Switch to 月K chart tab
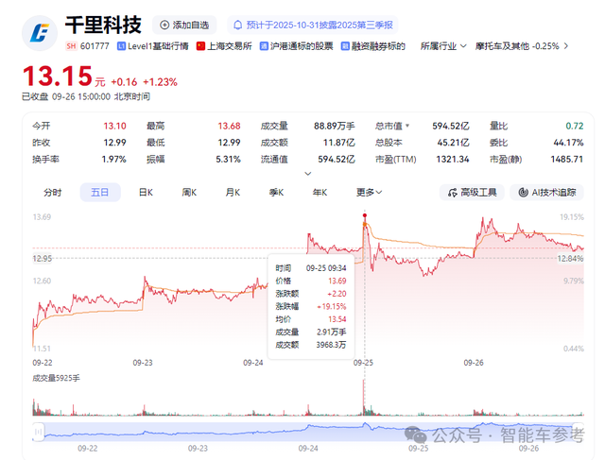The width and height of the screenshot is (605, 460). pyautogui.click(x=233, y=193)
